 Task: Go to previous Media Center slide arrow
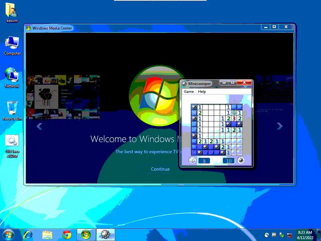click(x=39, y=126)
